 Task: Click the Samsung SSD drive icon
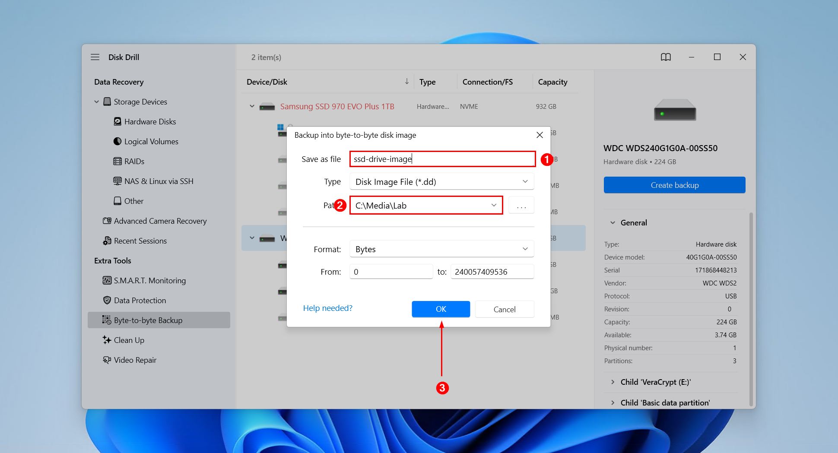(x=267, y=107)
